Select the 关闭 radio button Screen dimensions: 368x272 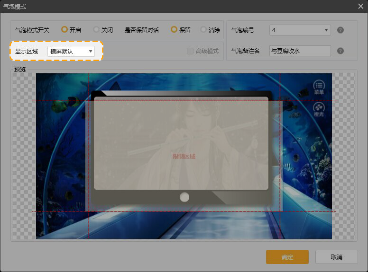click(x=96, y=29)
